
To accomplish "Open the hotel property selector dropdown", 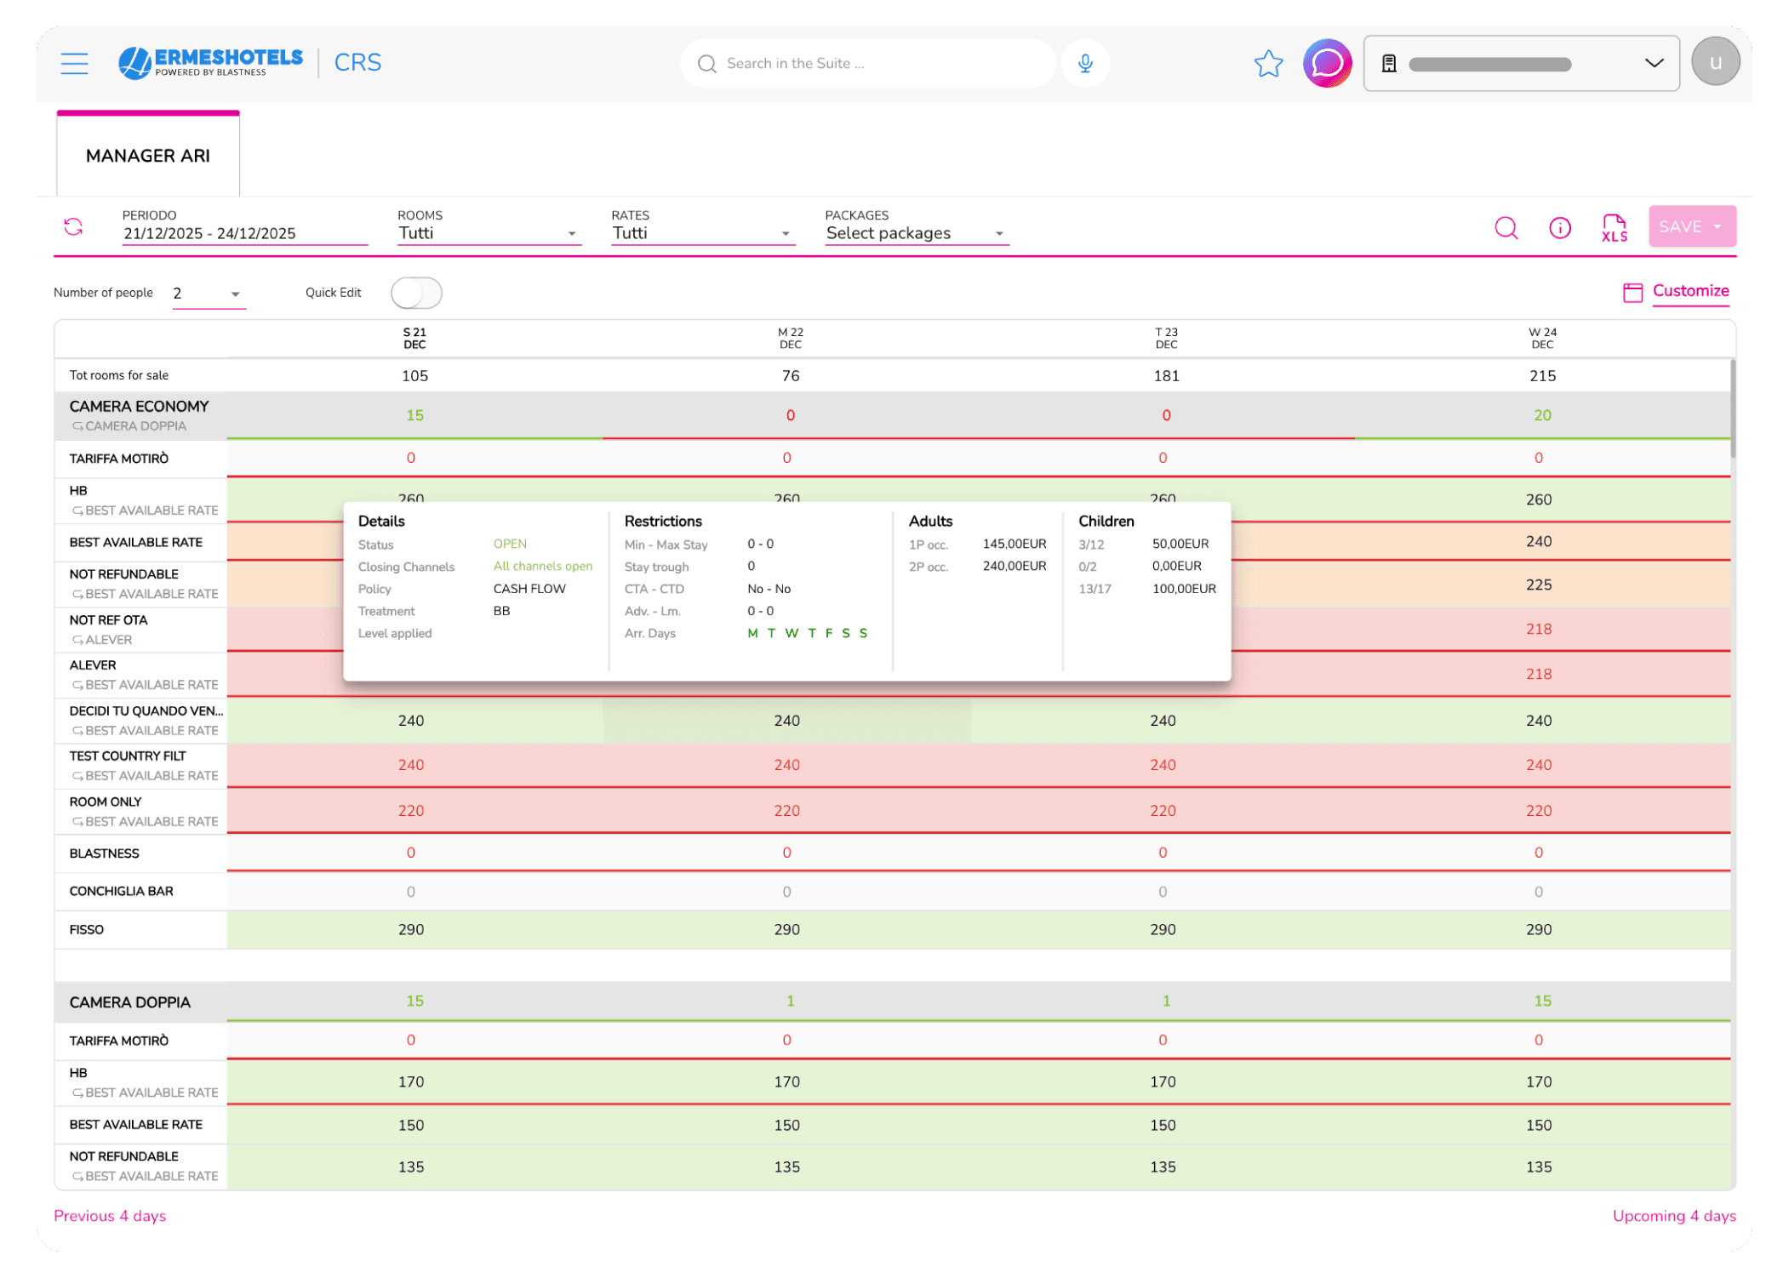I will point(1520,64).
